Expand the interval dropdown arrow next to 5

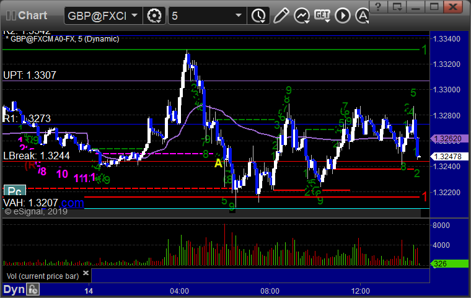[239, 15]
